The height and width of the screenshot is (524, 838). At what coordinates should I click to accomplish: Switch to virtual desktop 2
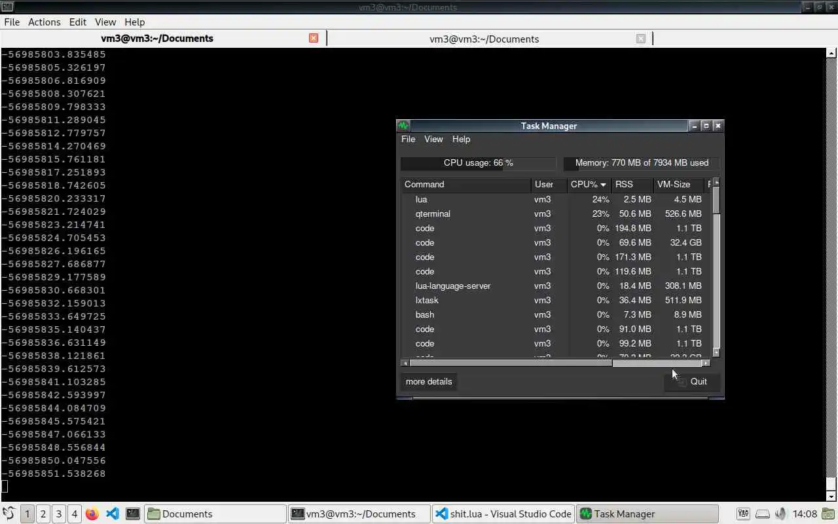[x=43, y=514]
